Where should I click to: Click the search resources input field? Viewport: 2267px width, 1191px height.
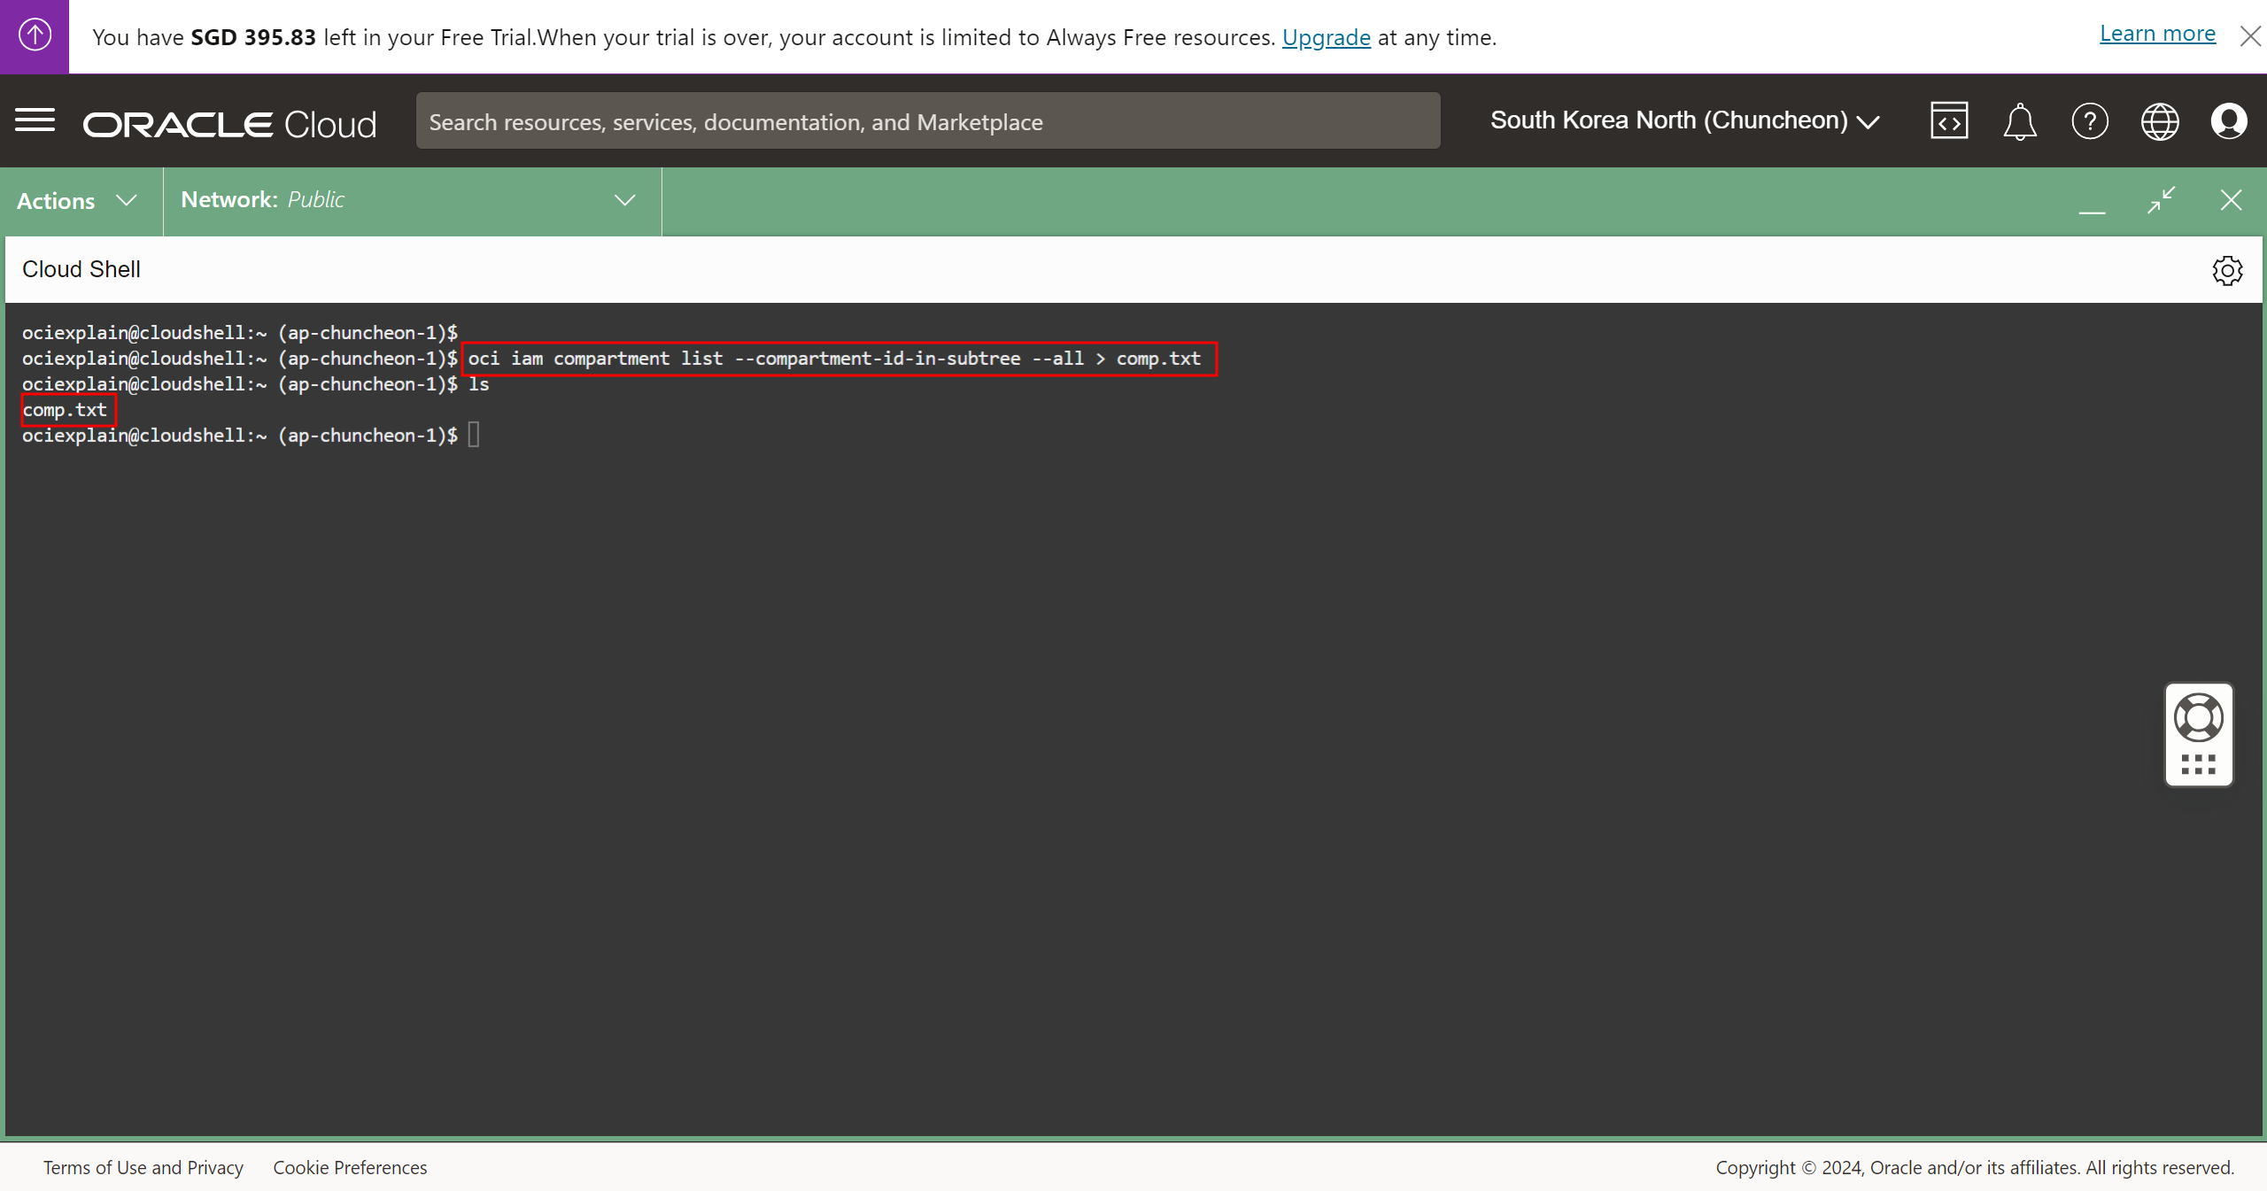[x=927, y=121]
